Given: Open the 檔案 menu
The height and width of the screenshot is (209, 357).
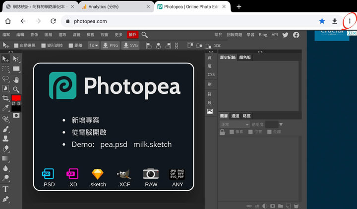Looking at the screenshot, I should [x=6, y=35].
